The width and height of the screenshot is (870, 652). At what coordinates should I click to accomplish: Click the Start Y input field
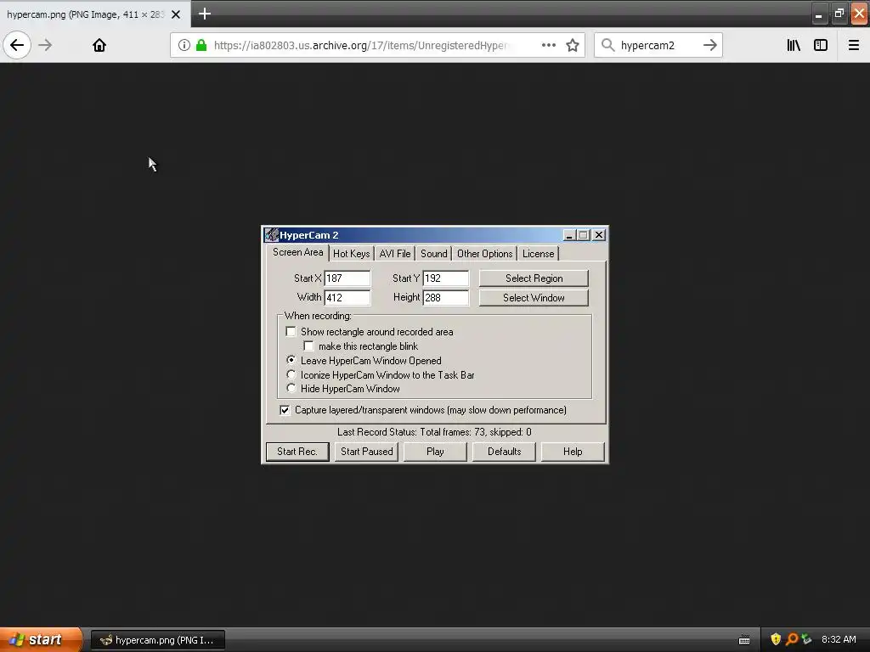445,278
